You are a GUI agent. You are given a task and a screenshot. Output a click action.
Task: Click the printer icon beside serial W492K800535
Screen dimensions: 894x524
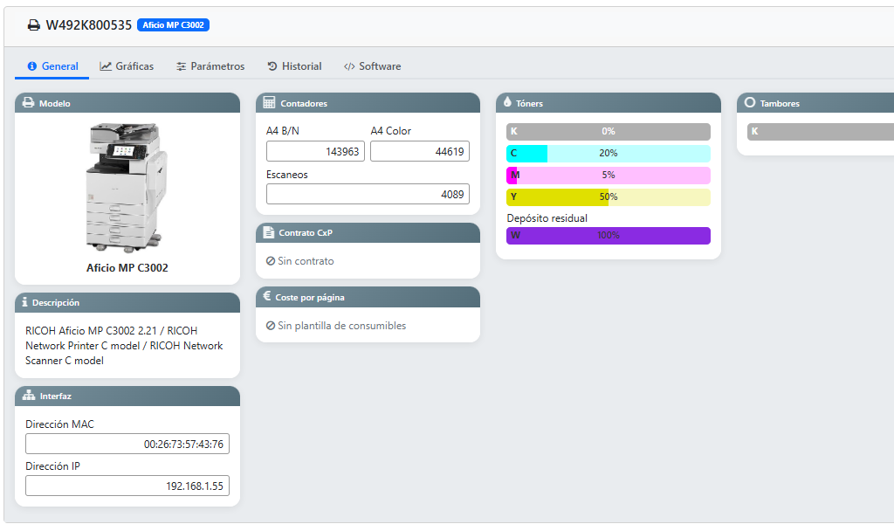pos(34,25)
